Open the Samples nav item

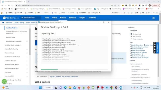pyautogui.click(x=82, y=18)
